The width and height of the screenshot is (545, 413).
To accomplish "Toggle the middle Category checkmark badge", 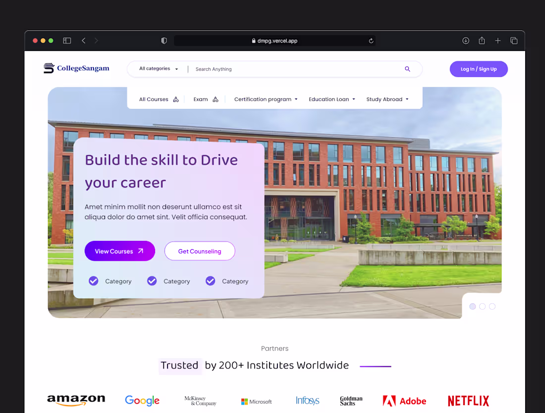I will pos(152,280).
